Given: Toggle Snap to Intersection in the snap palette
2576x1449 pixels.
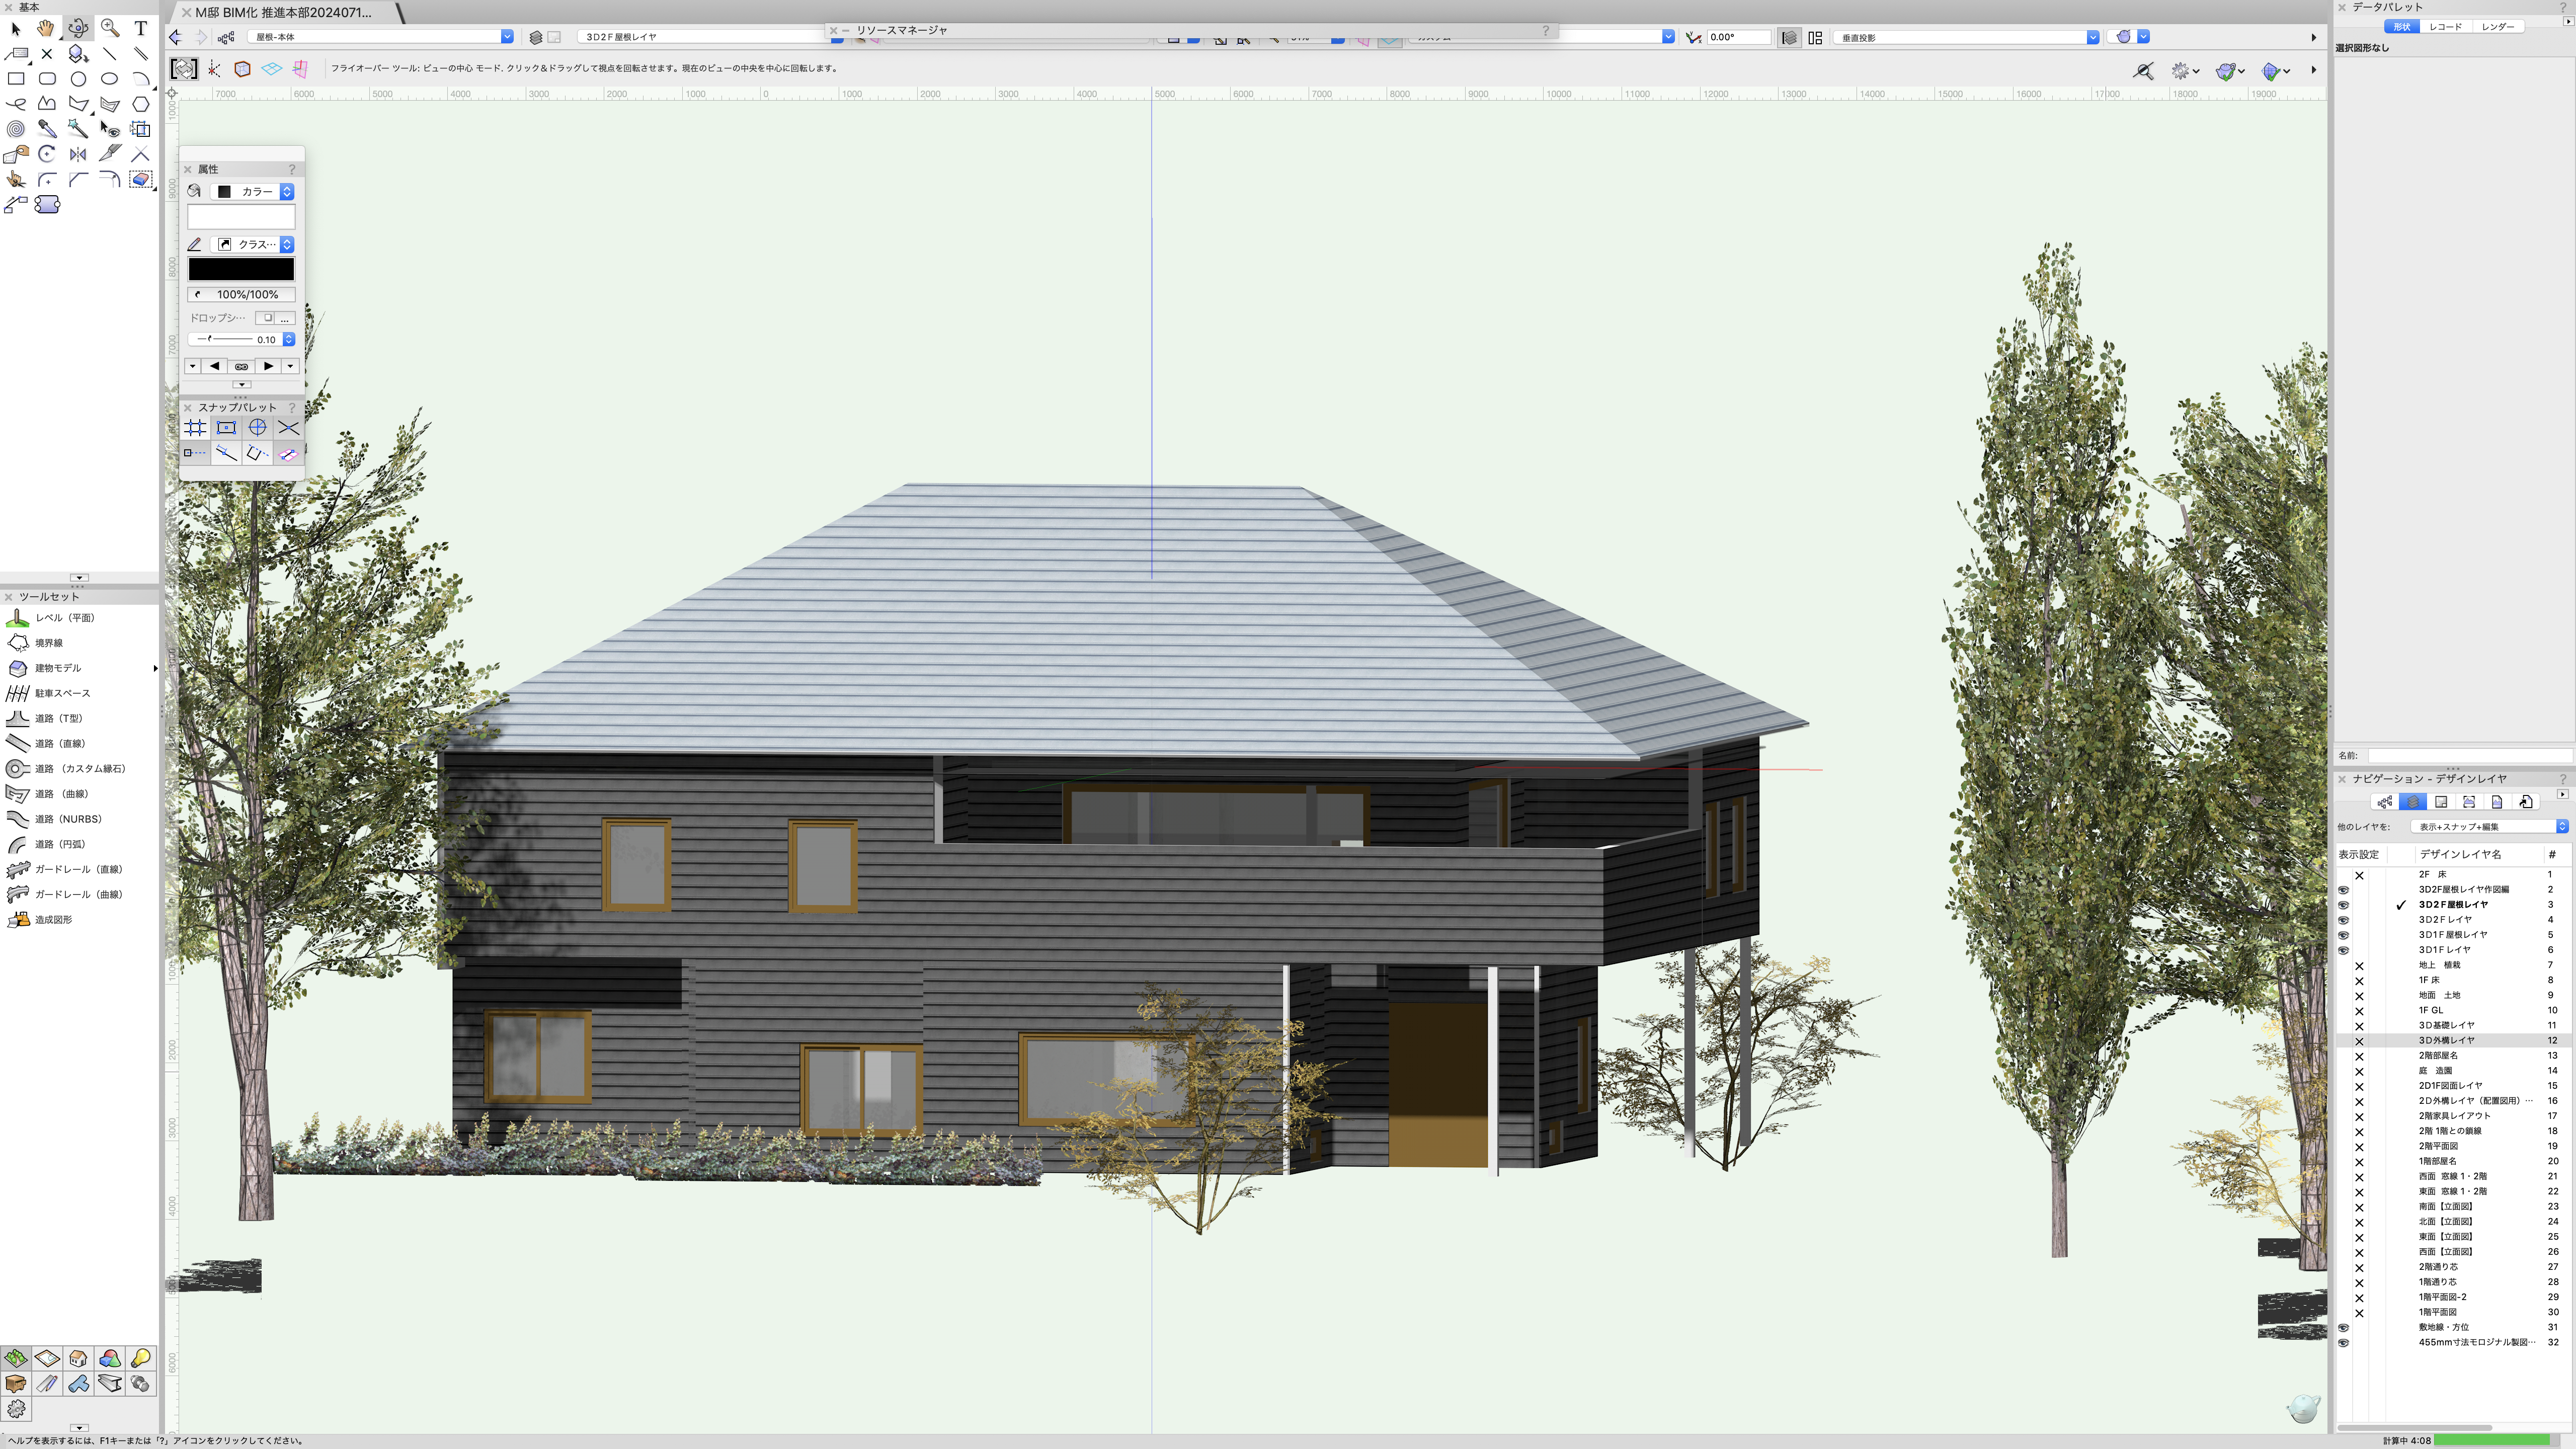Looking at the screenshot, I should [x=288, y=428].
